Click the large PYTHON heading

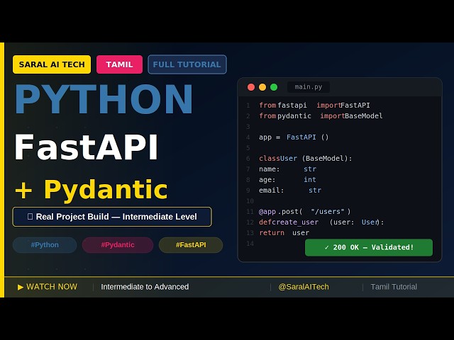pos(104,99)
